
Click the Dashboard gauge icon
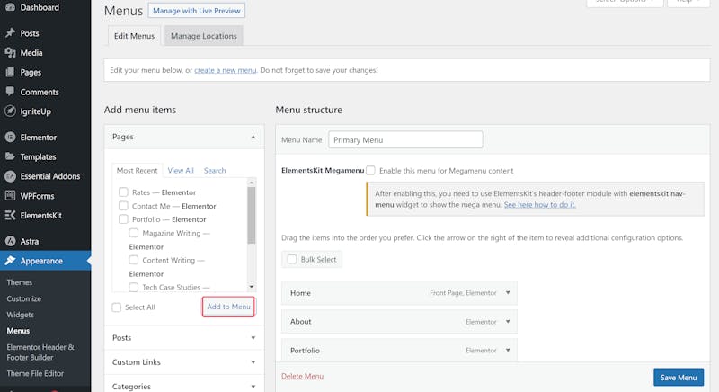coord(10,7)
